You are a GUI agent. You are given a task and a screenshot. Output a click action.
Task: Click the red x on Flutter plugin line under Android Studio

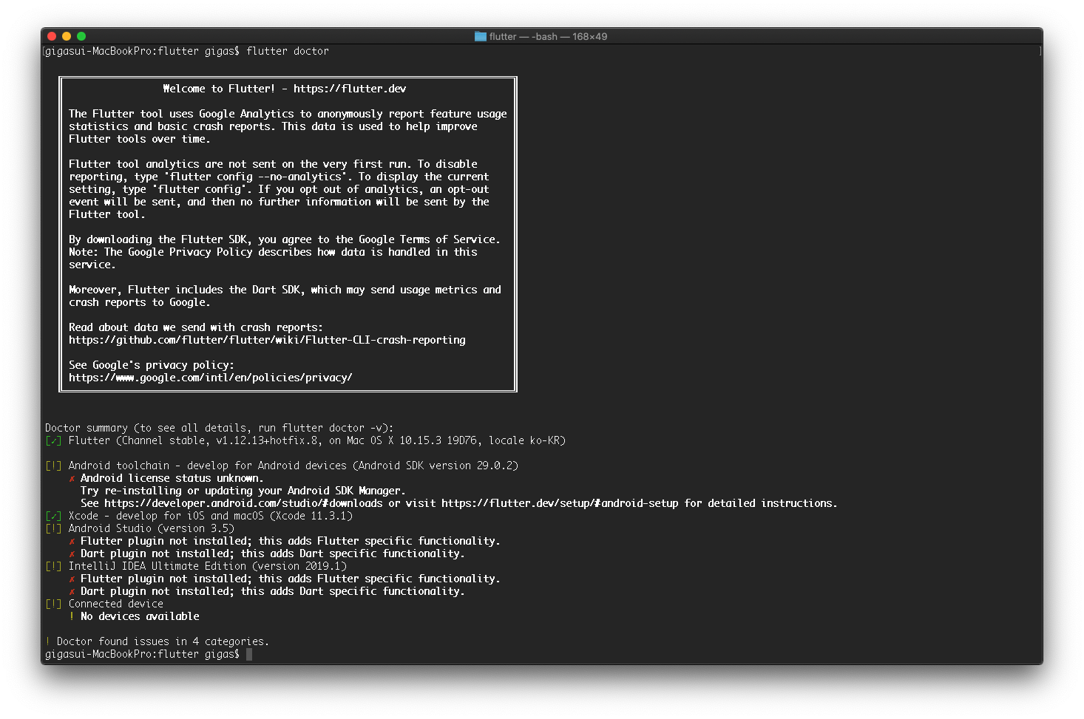point(72,542)
